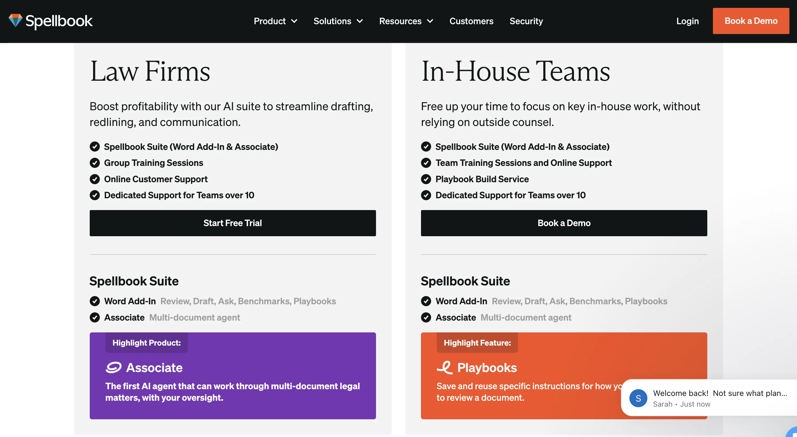Open the purple Associate highlight card

pyautogui.click(x=233, y=376)
